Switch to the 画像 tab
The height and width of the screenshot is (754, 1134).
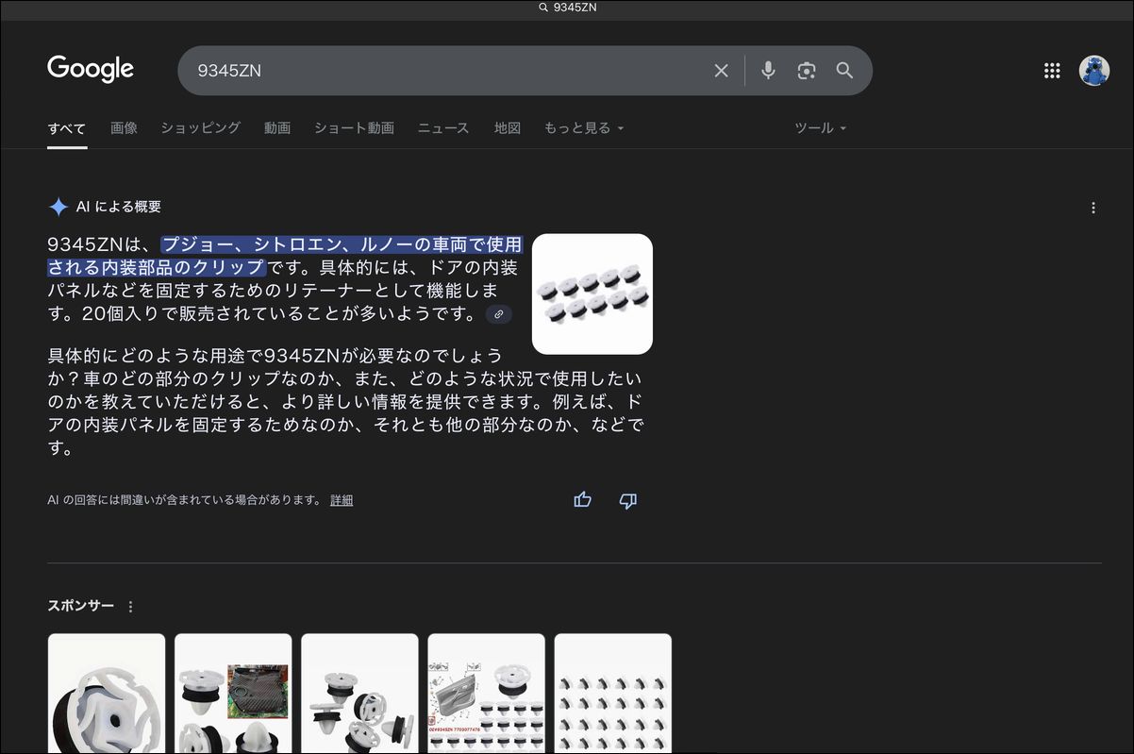tap(124, 128)
